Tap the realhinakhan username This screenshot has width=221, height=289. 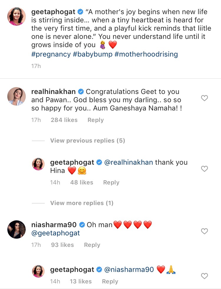53,92
